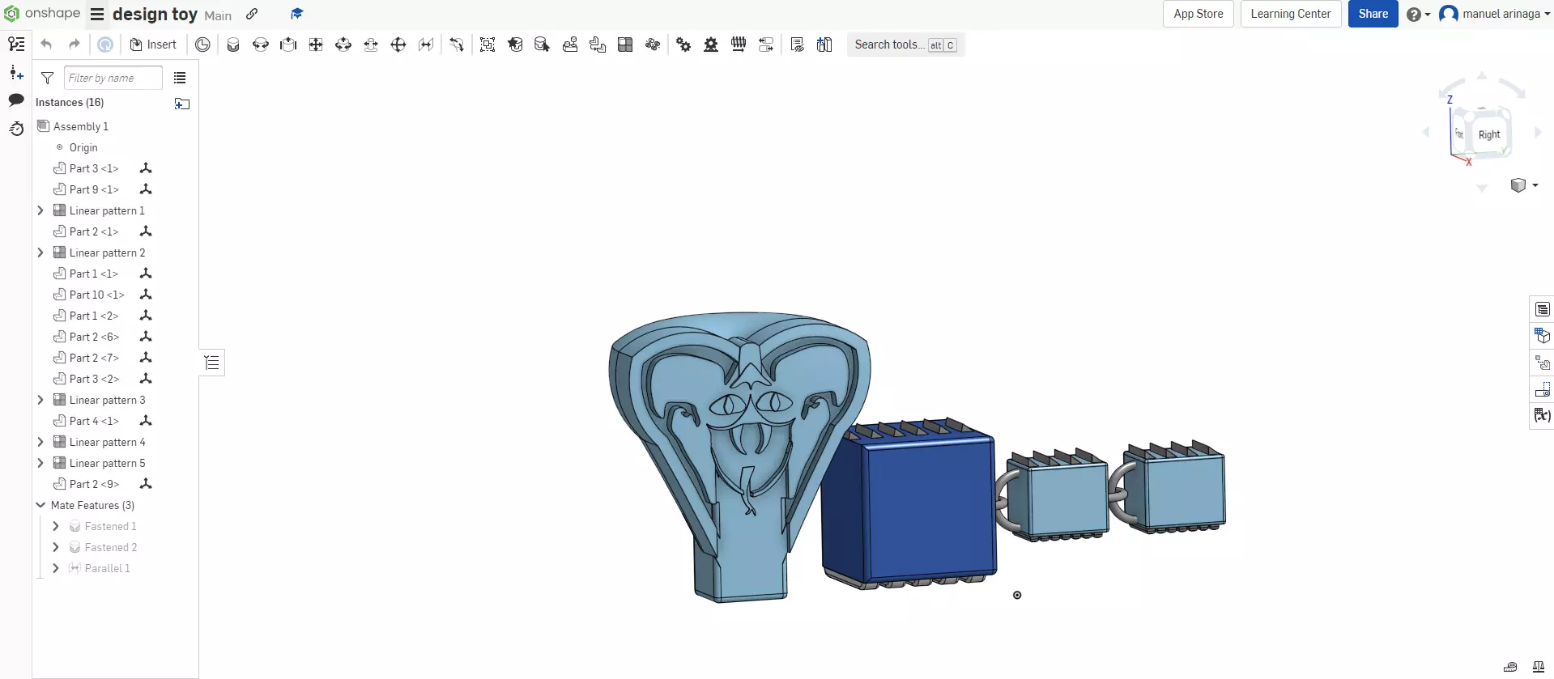1554x679 pixels.
Task: Expand Linear pattern 2
Action: pyautogui.click(x=40, y=253)
